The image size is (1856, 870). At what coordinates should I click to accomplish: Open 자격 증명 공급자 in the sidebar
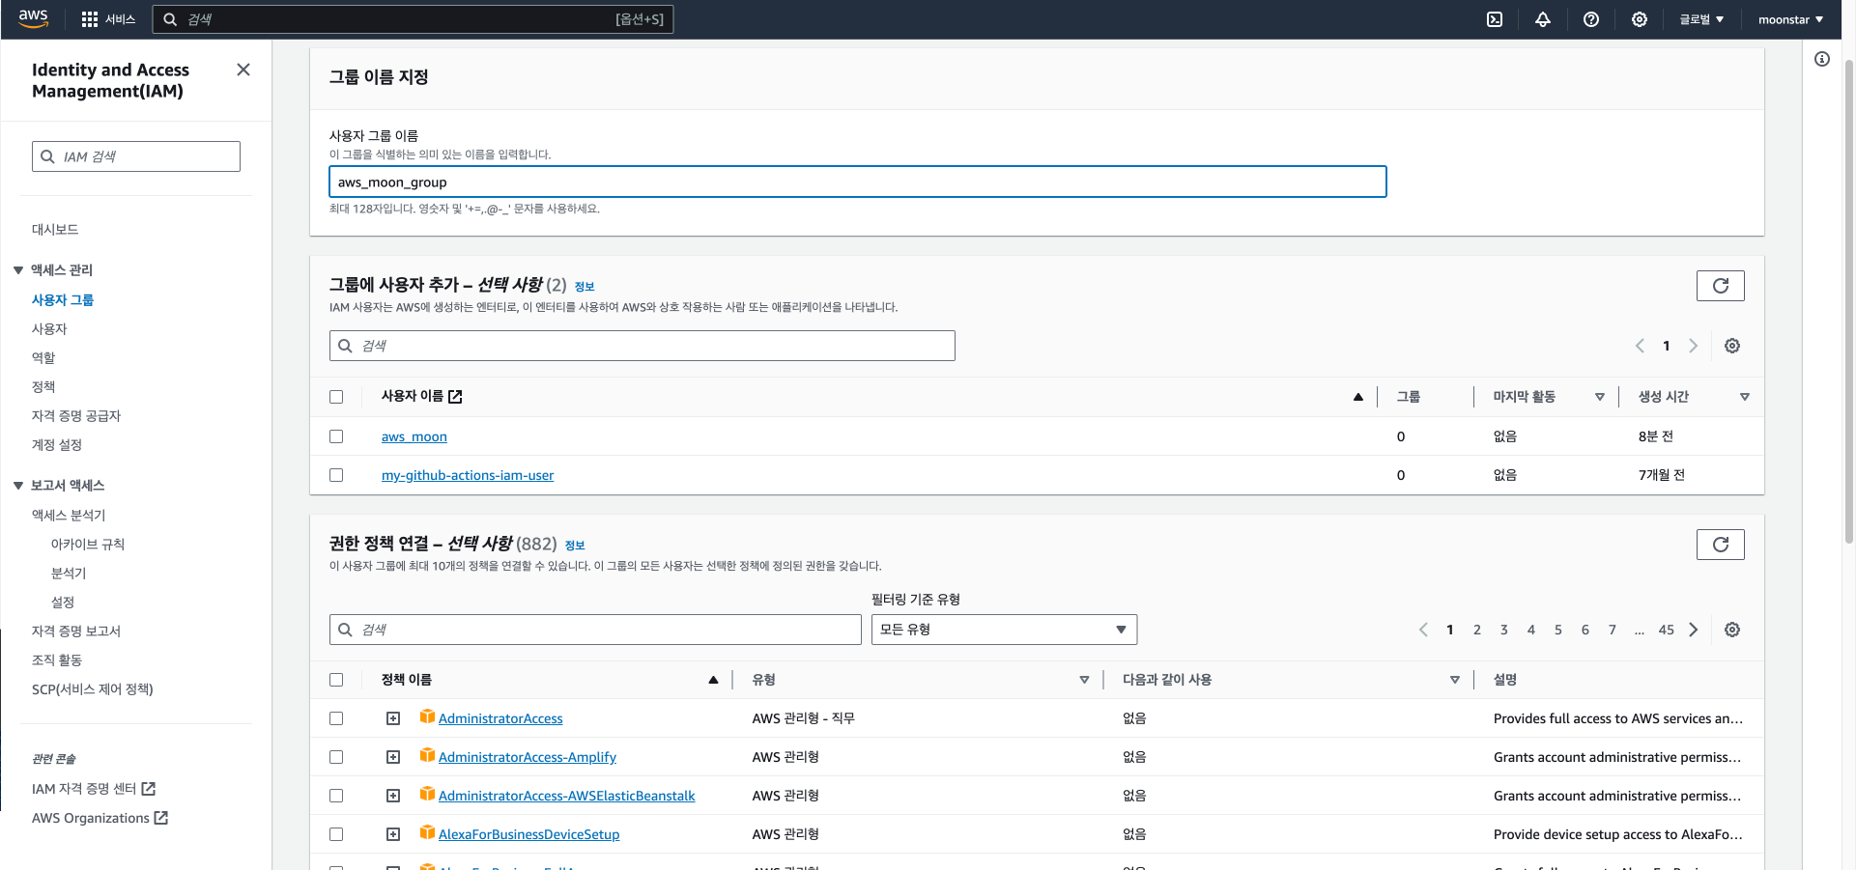tap(76, 416)
